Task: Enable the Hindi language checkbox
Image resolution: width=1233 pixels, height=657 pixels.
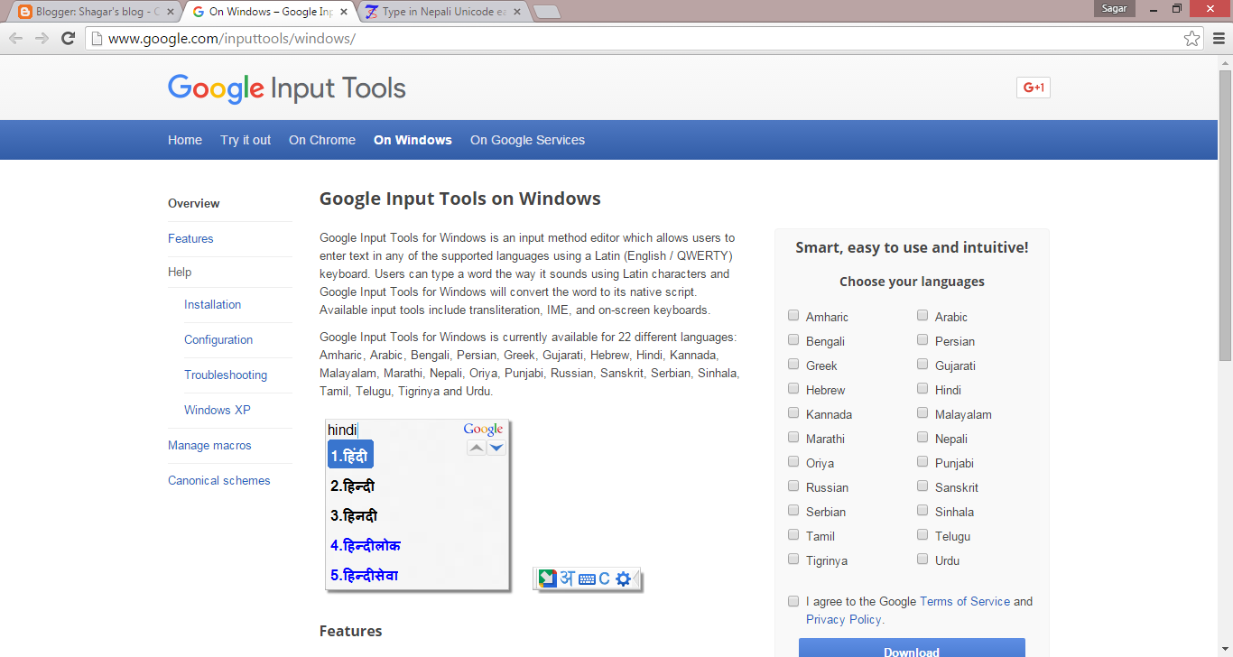Action: pyautogui.click(x=922, y=388)
